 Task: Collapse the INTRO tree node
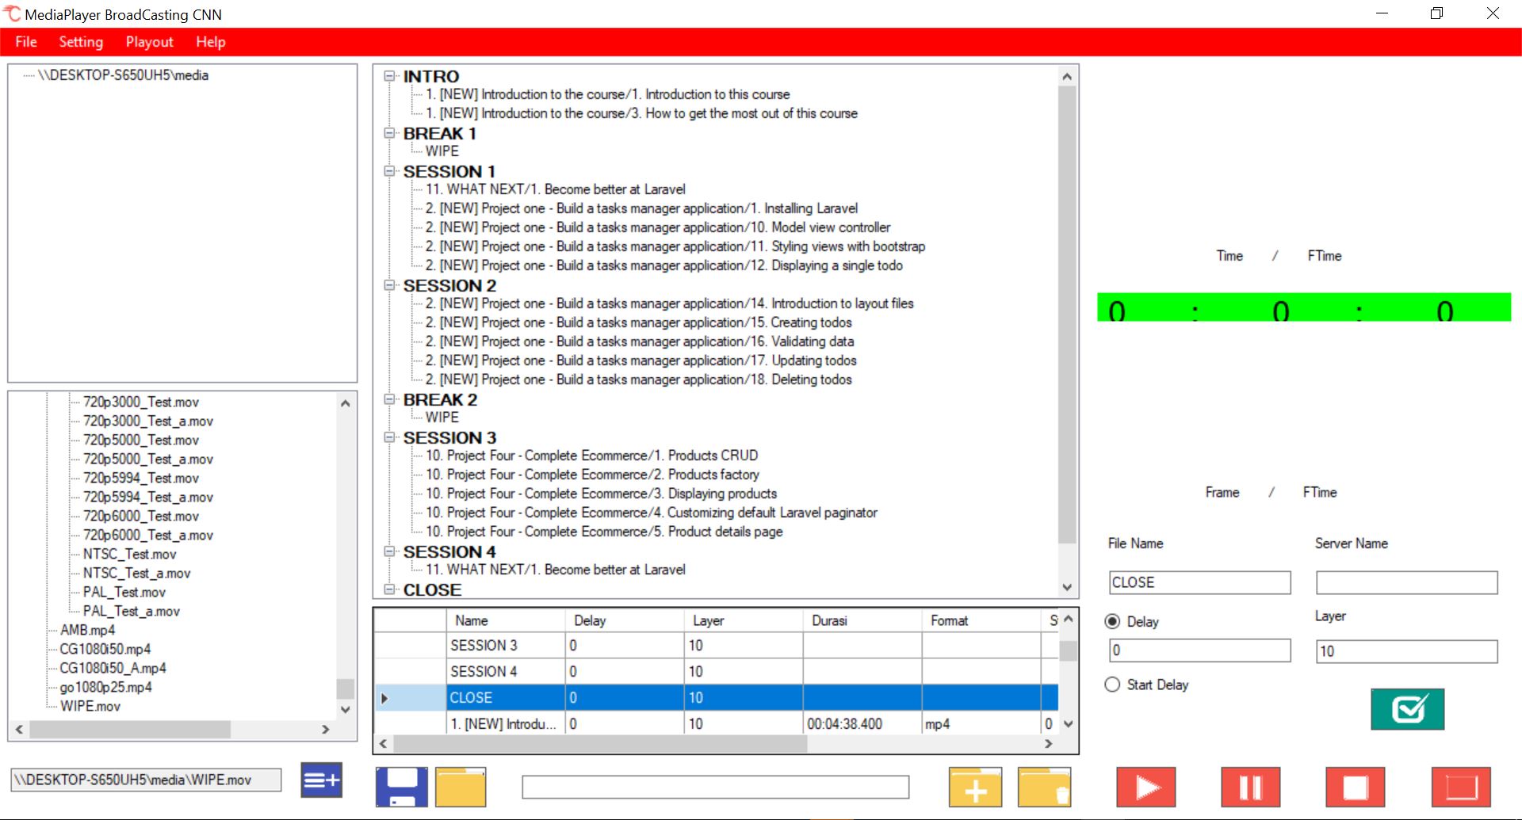[x=388, y=76]
